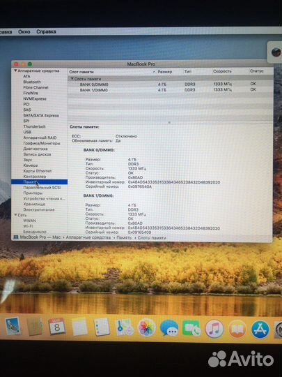Image resolution: width=282 pixels, height=377 pixels.
Task: Launch Notes from the Dock
Action: click(79, 327)
